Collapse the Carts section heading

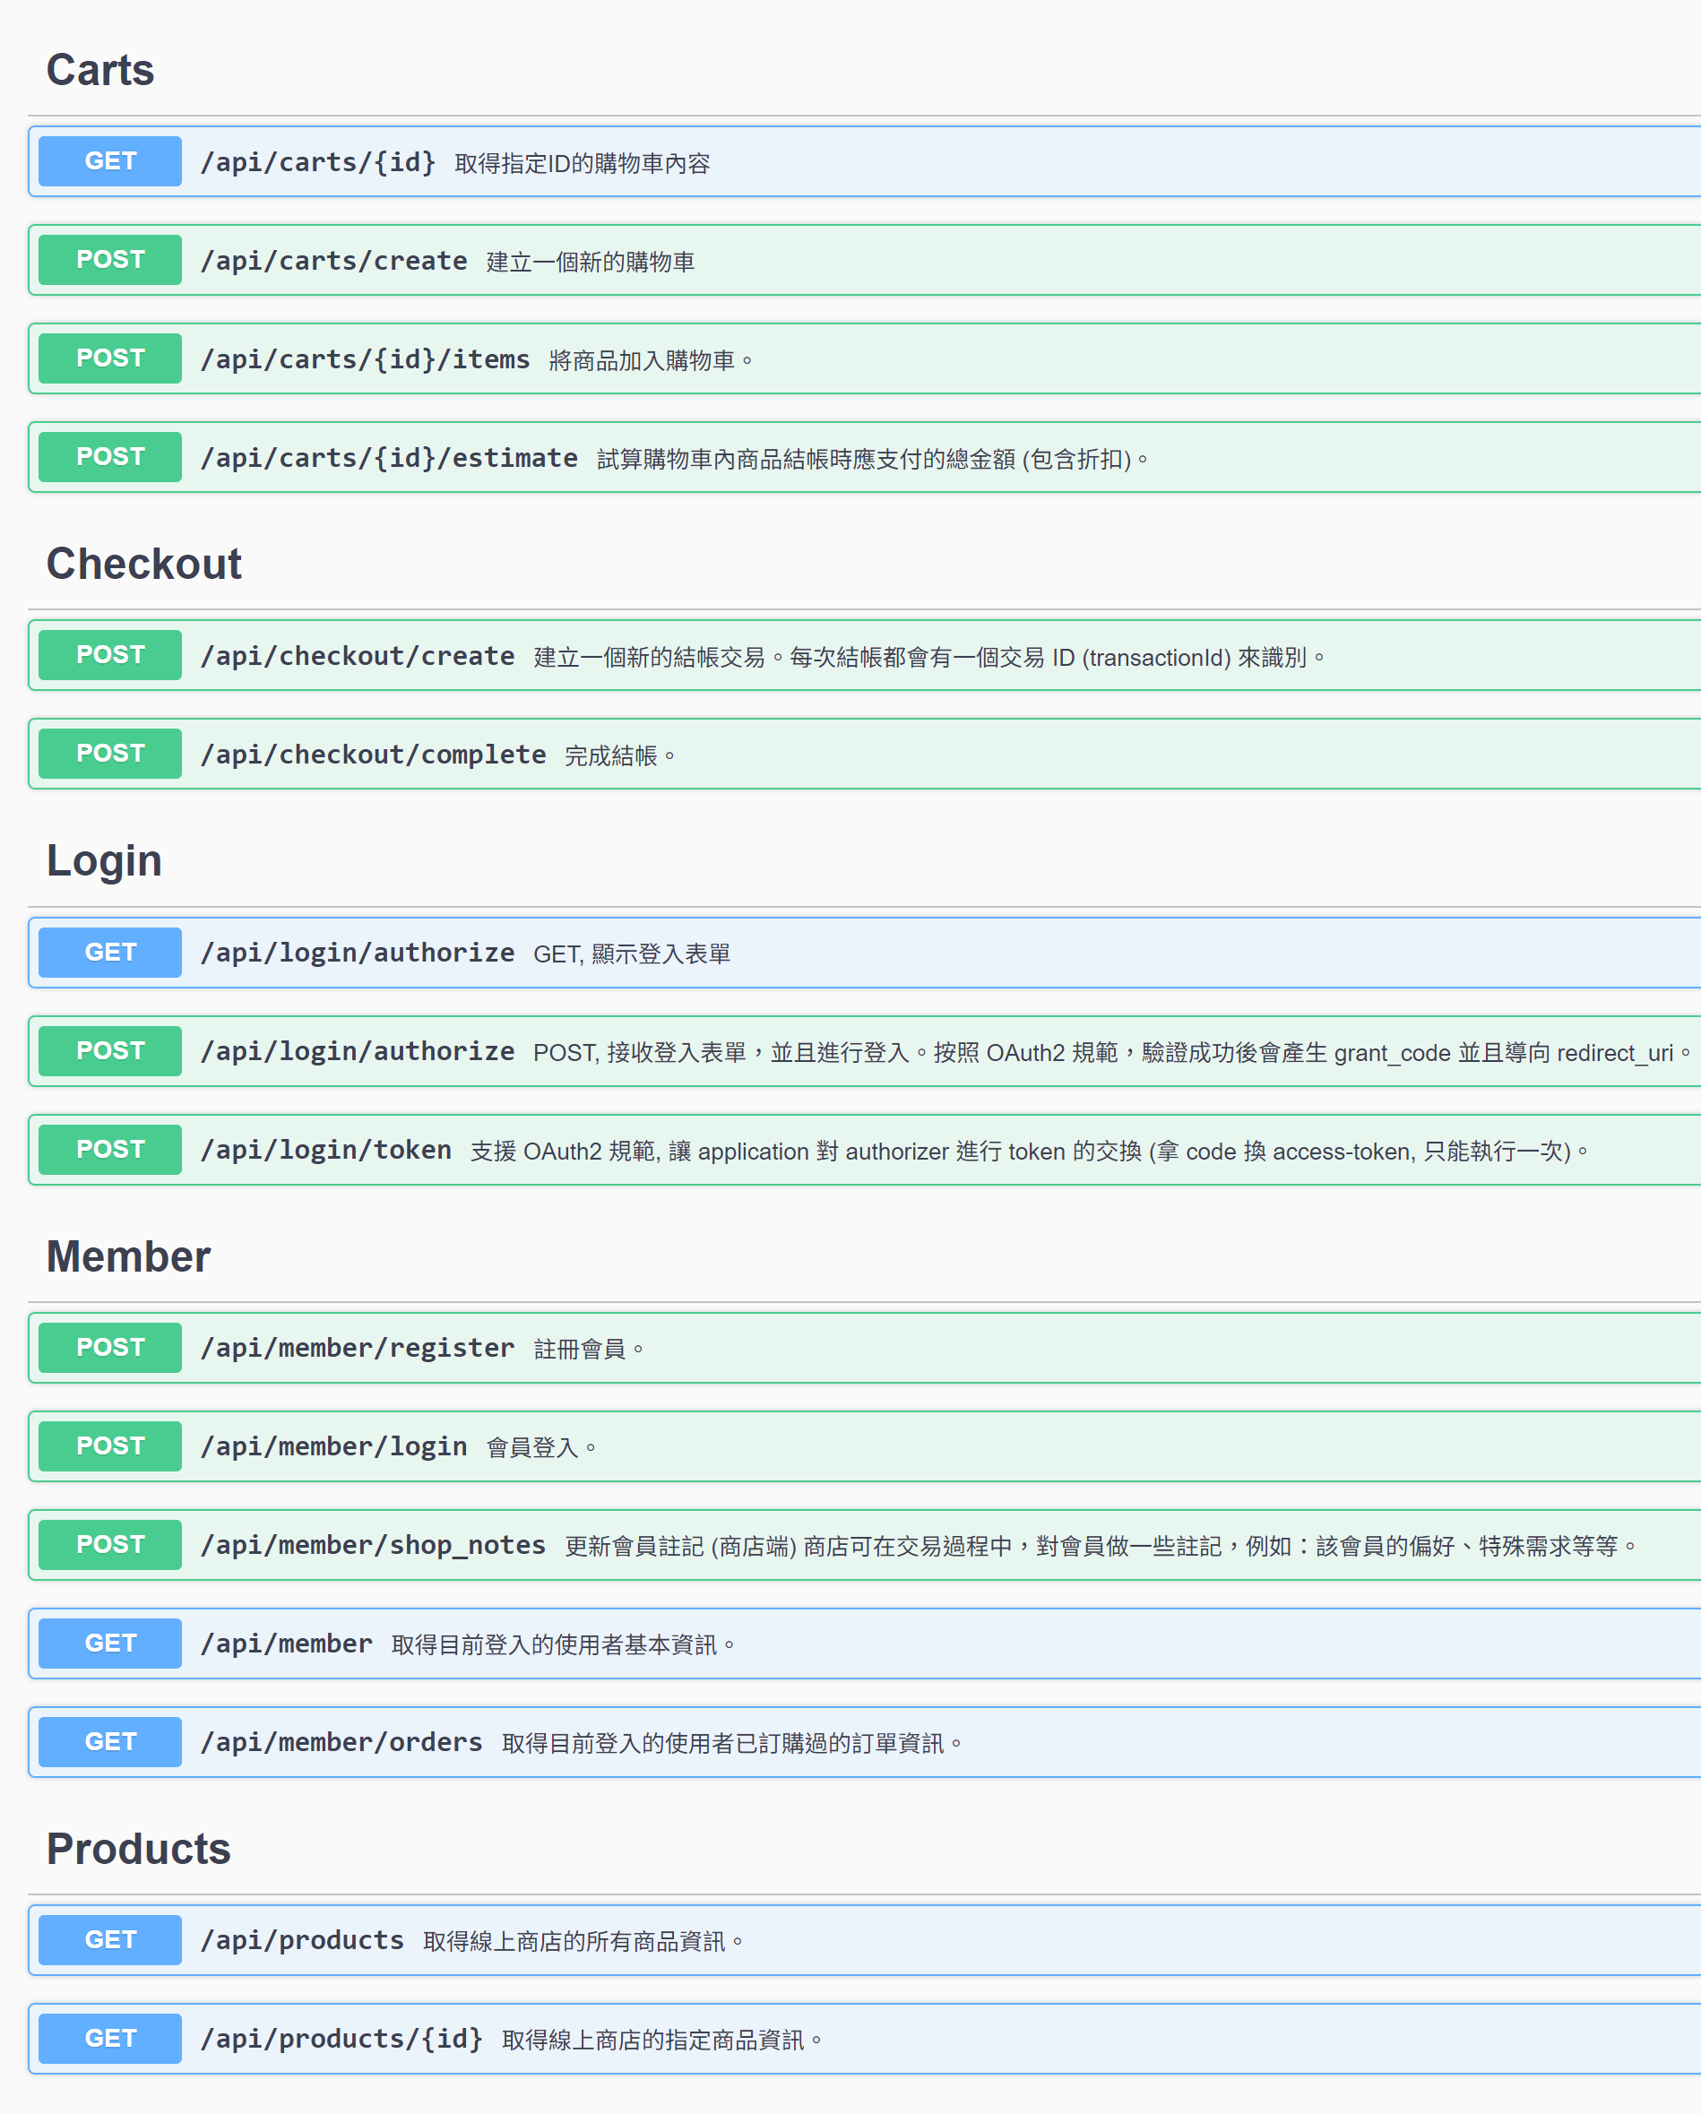coord(100,71)
